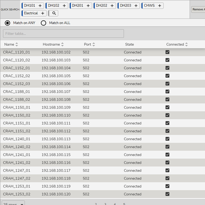Sort table by Name column arrows
205x205 pixels.
[x=17, y=44]
